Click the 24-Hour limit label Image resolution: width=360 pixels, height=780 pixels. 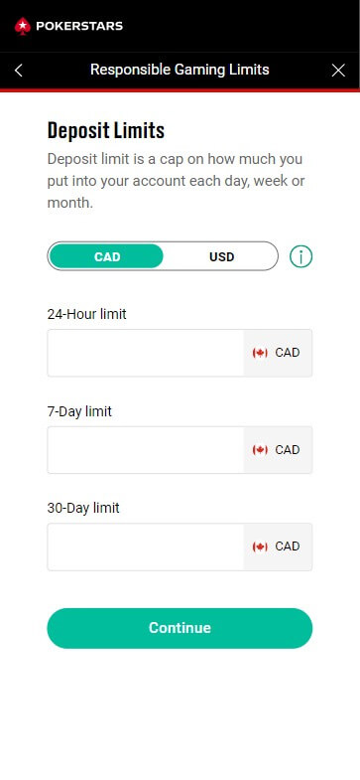[x=87, y=314]
